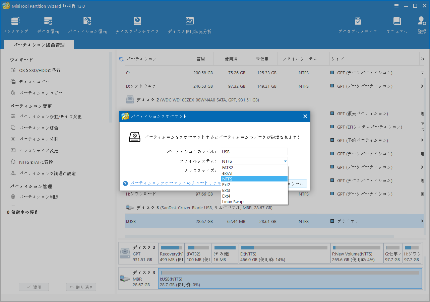Run ディスクベンチマーク (Disk Benchmark)
430x302 pixels.
coord(137,24)
